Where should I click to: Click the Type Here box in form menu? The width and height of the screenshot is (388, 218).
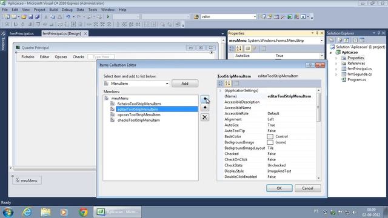[x=101, y=57]
